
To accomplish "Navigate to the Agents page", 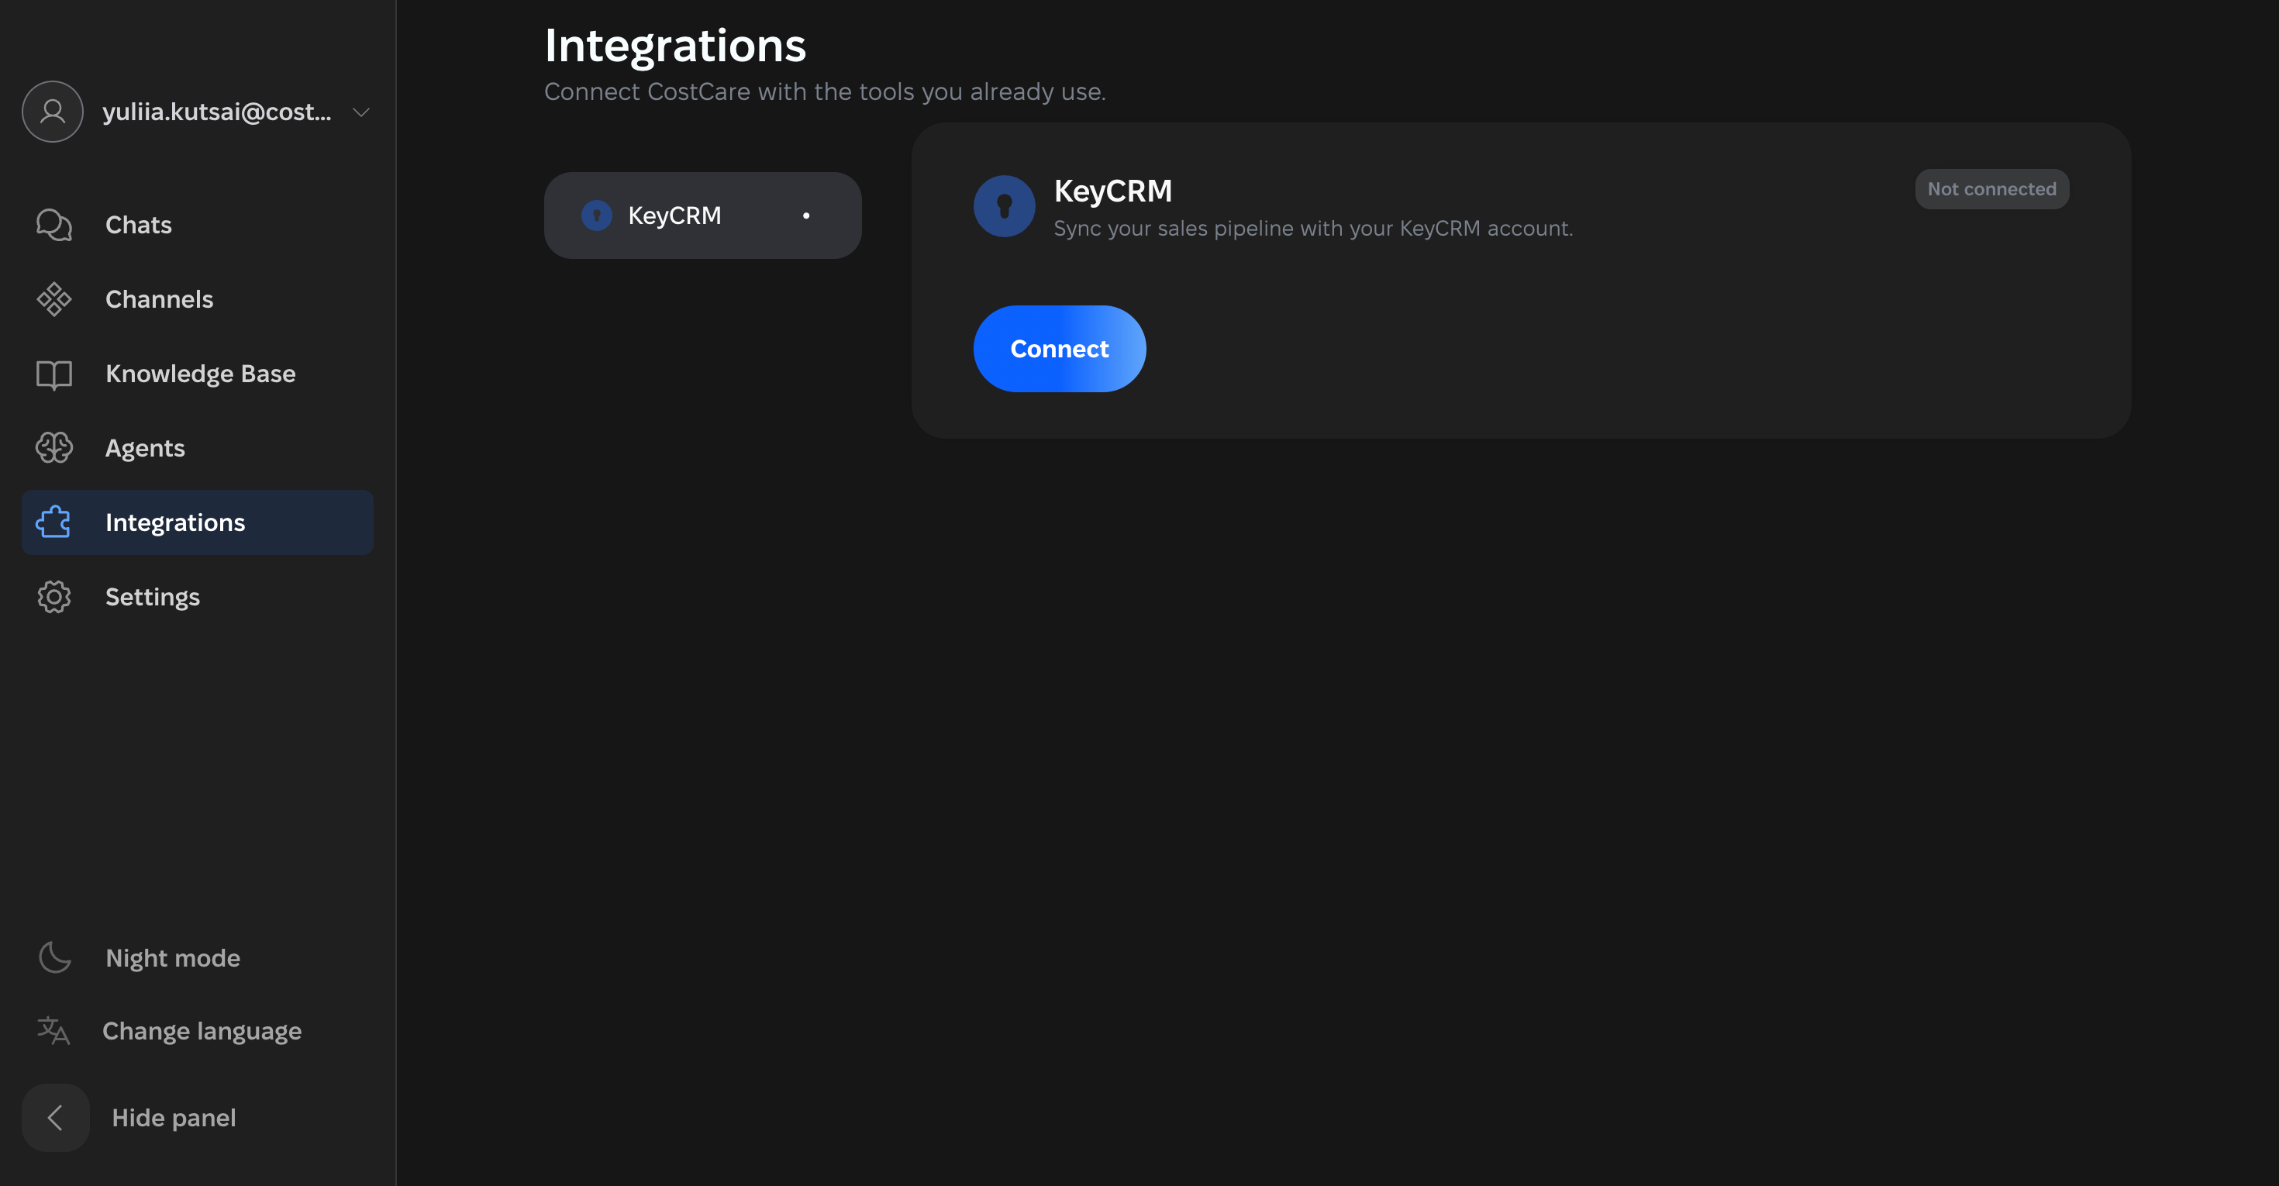I will (198, 447).
